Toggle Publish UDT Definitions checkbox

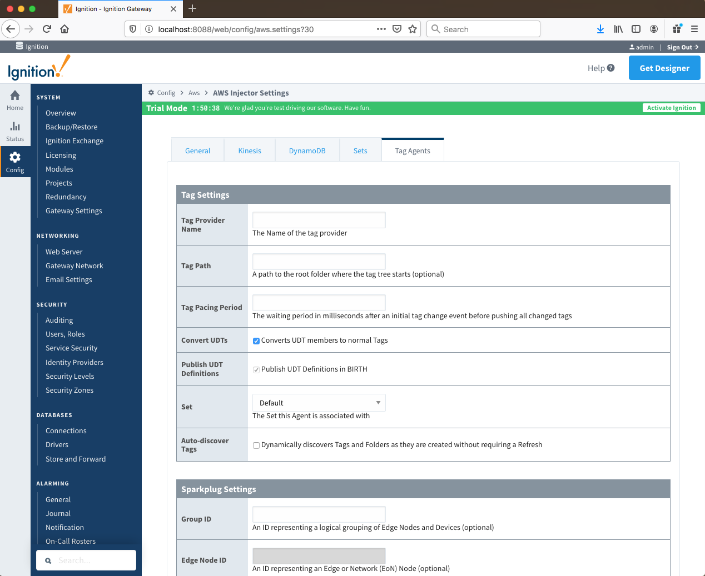click(x=256, y=370)
